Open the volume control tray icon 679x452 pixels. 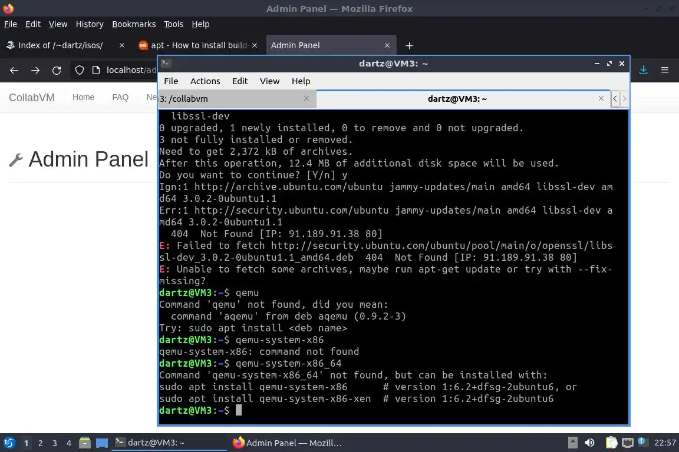(x=589, y=443)
